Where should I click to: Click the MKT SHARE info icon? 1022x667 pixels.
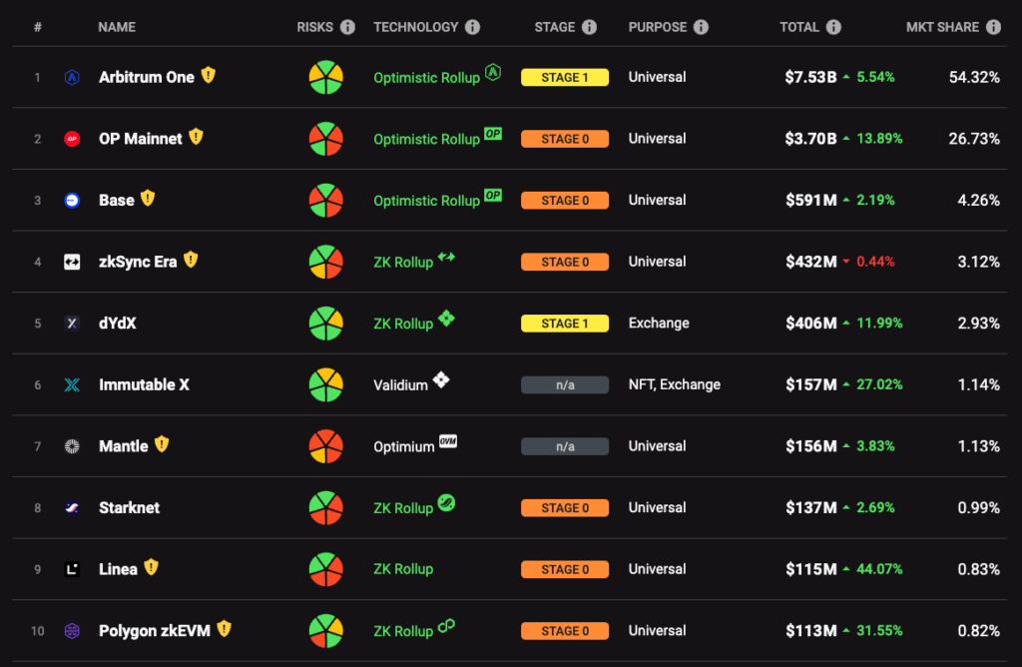tap(993, 27)
